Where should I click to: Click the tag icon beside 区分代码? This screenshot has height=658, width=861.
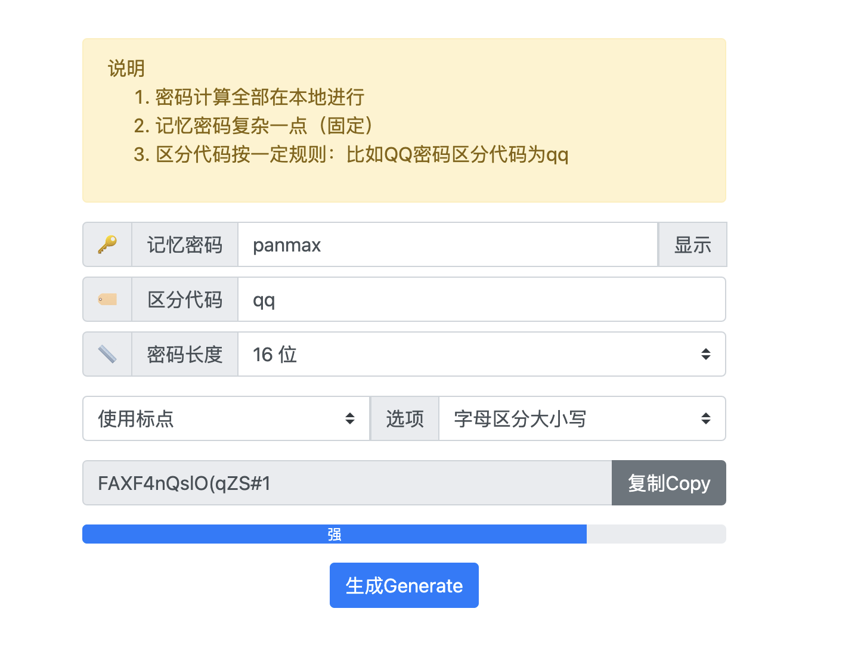pyautogui.click(x=107, y=299)
